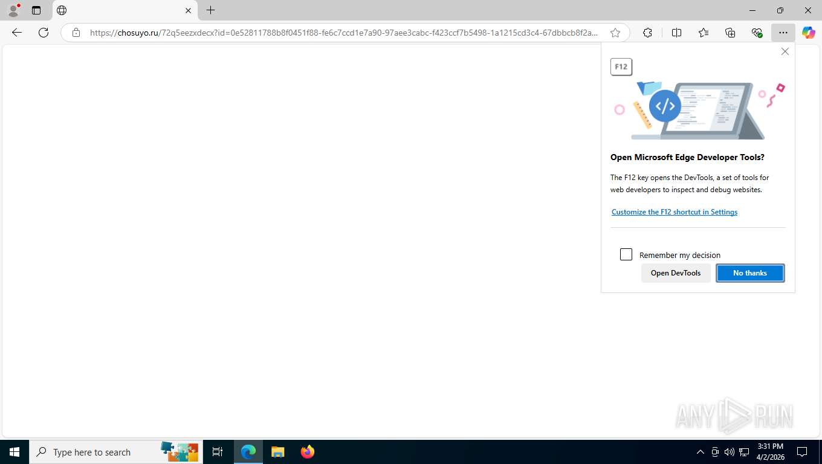Choose No thanks in DevTools prompt
Viewport: 822px width, 464px height.
pos(750,273)
